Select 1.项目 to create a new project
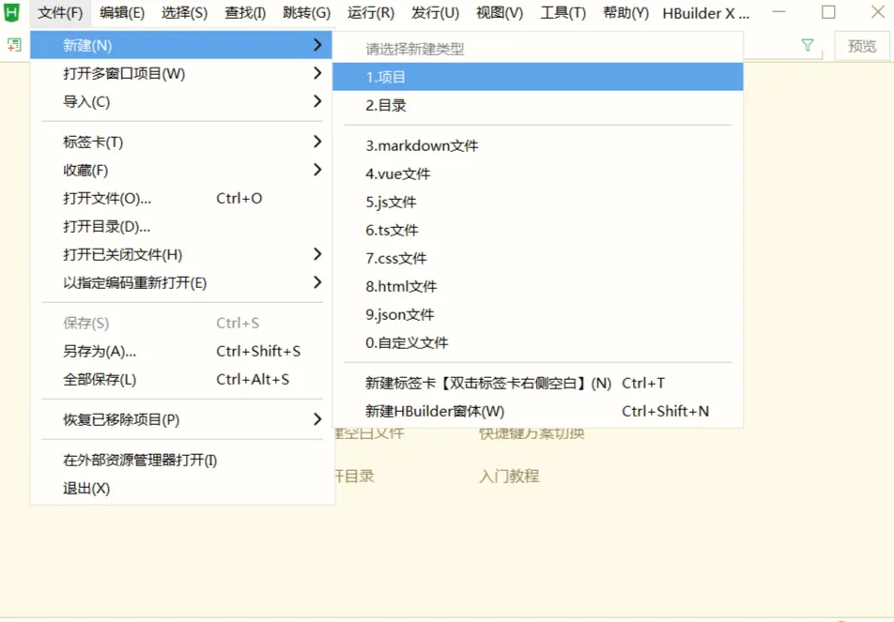894x622 pixels. coord(386,77)
